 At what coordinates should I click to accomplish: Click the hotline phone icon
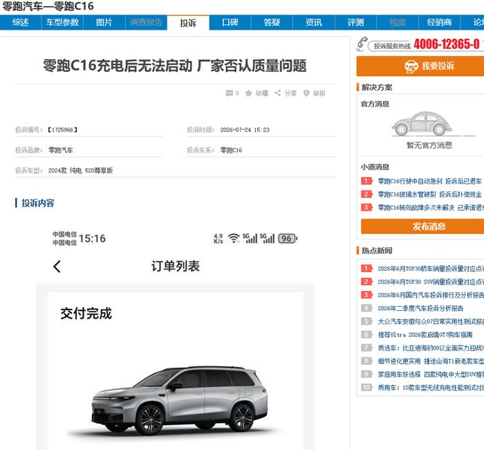tap(362, 44)
